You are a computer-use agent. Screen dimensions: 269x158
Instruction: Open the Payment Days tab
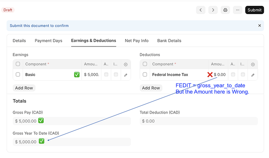coord(48,41)
